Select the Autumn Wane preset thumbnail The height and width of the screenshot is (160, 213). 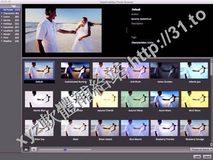(x=135, y=99)
